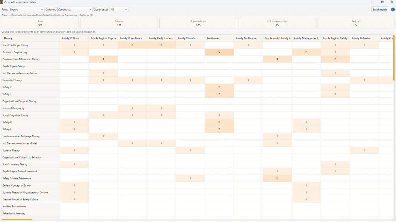396x222 pixels.
Task: Select Schein's Theory of Organizational Culture row
Action: tap(31, 192)
